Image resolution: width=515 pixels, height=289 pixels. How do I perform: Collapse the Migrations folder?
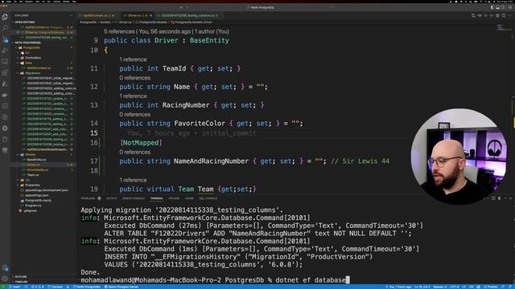(x=32, y=73)
